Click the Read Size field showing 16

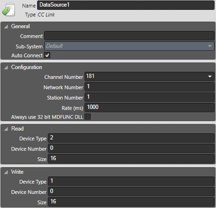131,159
